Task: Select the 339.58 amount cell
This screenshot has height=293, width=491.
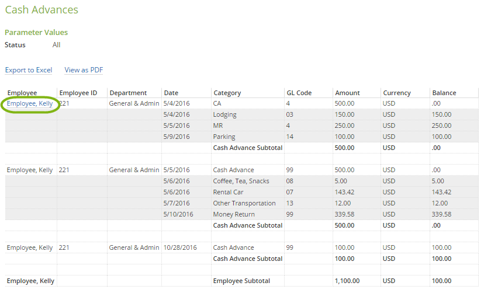Action: pos(344,214)
